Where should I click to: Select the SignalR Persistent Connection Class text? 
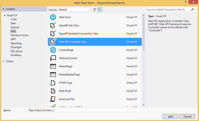79,34
